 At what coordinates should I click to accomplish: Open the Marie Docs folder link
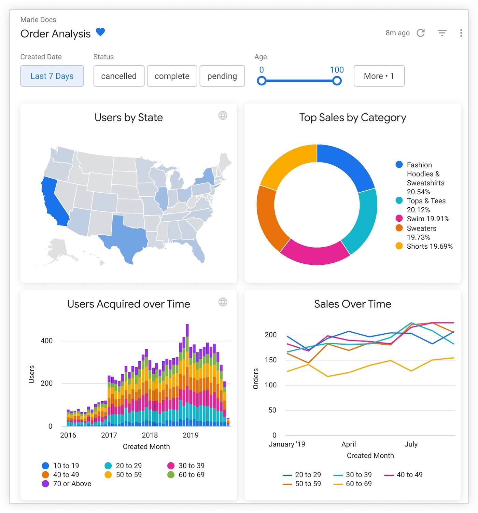pos(38,20)
